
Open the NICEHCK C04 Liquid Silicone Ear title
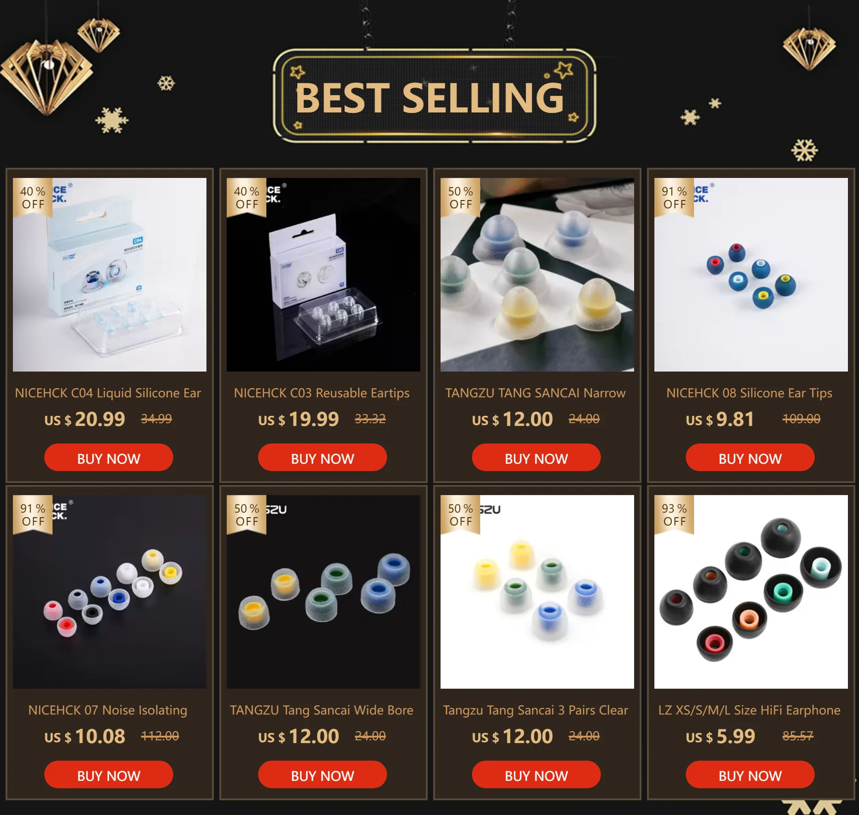(108, 393)
